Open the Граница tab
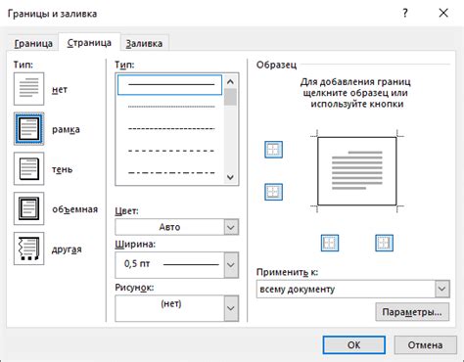This screenshot has width=464, height=362. [33, 43]
